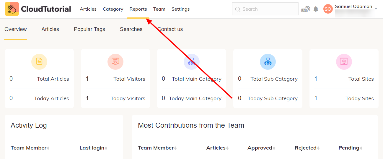Click the Total Sites globe icon
The width and height of the screenshot is (383, 159).
(x=344, y=61)
